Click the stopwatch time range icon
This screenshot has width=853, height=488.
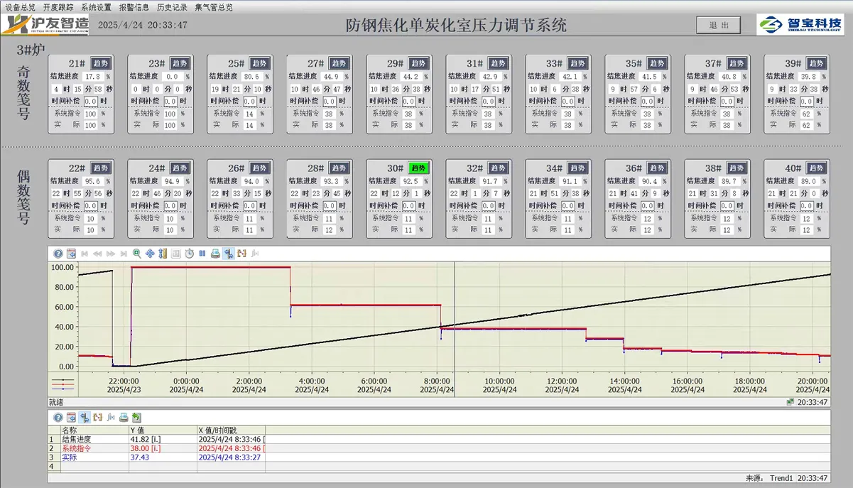pos(189,254)
